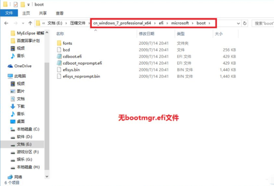Sort by 类型 column header
This screenshot has height=186, width=274.
(x=181, y=34)
